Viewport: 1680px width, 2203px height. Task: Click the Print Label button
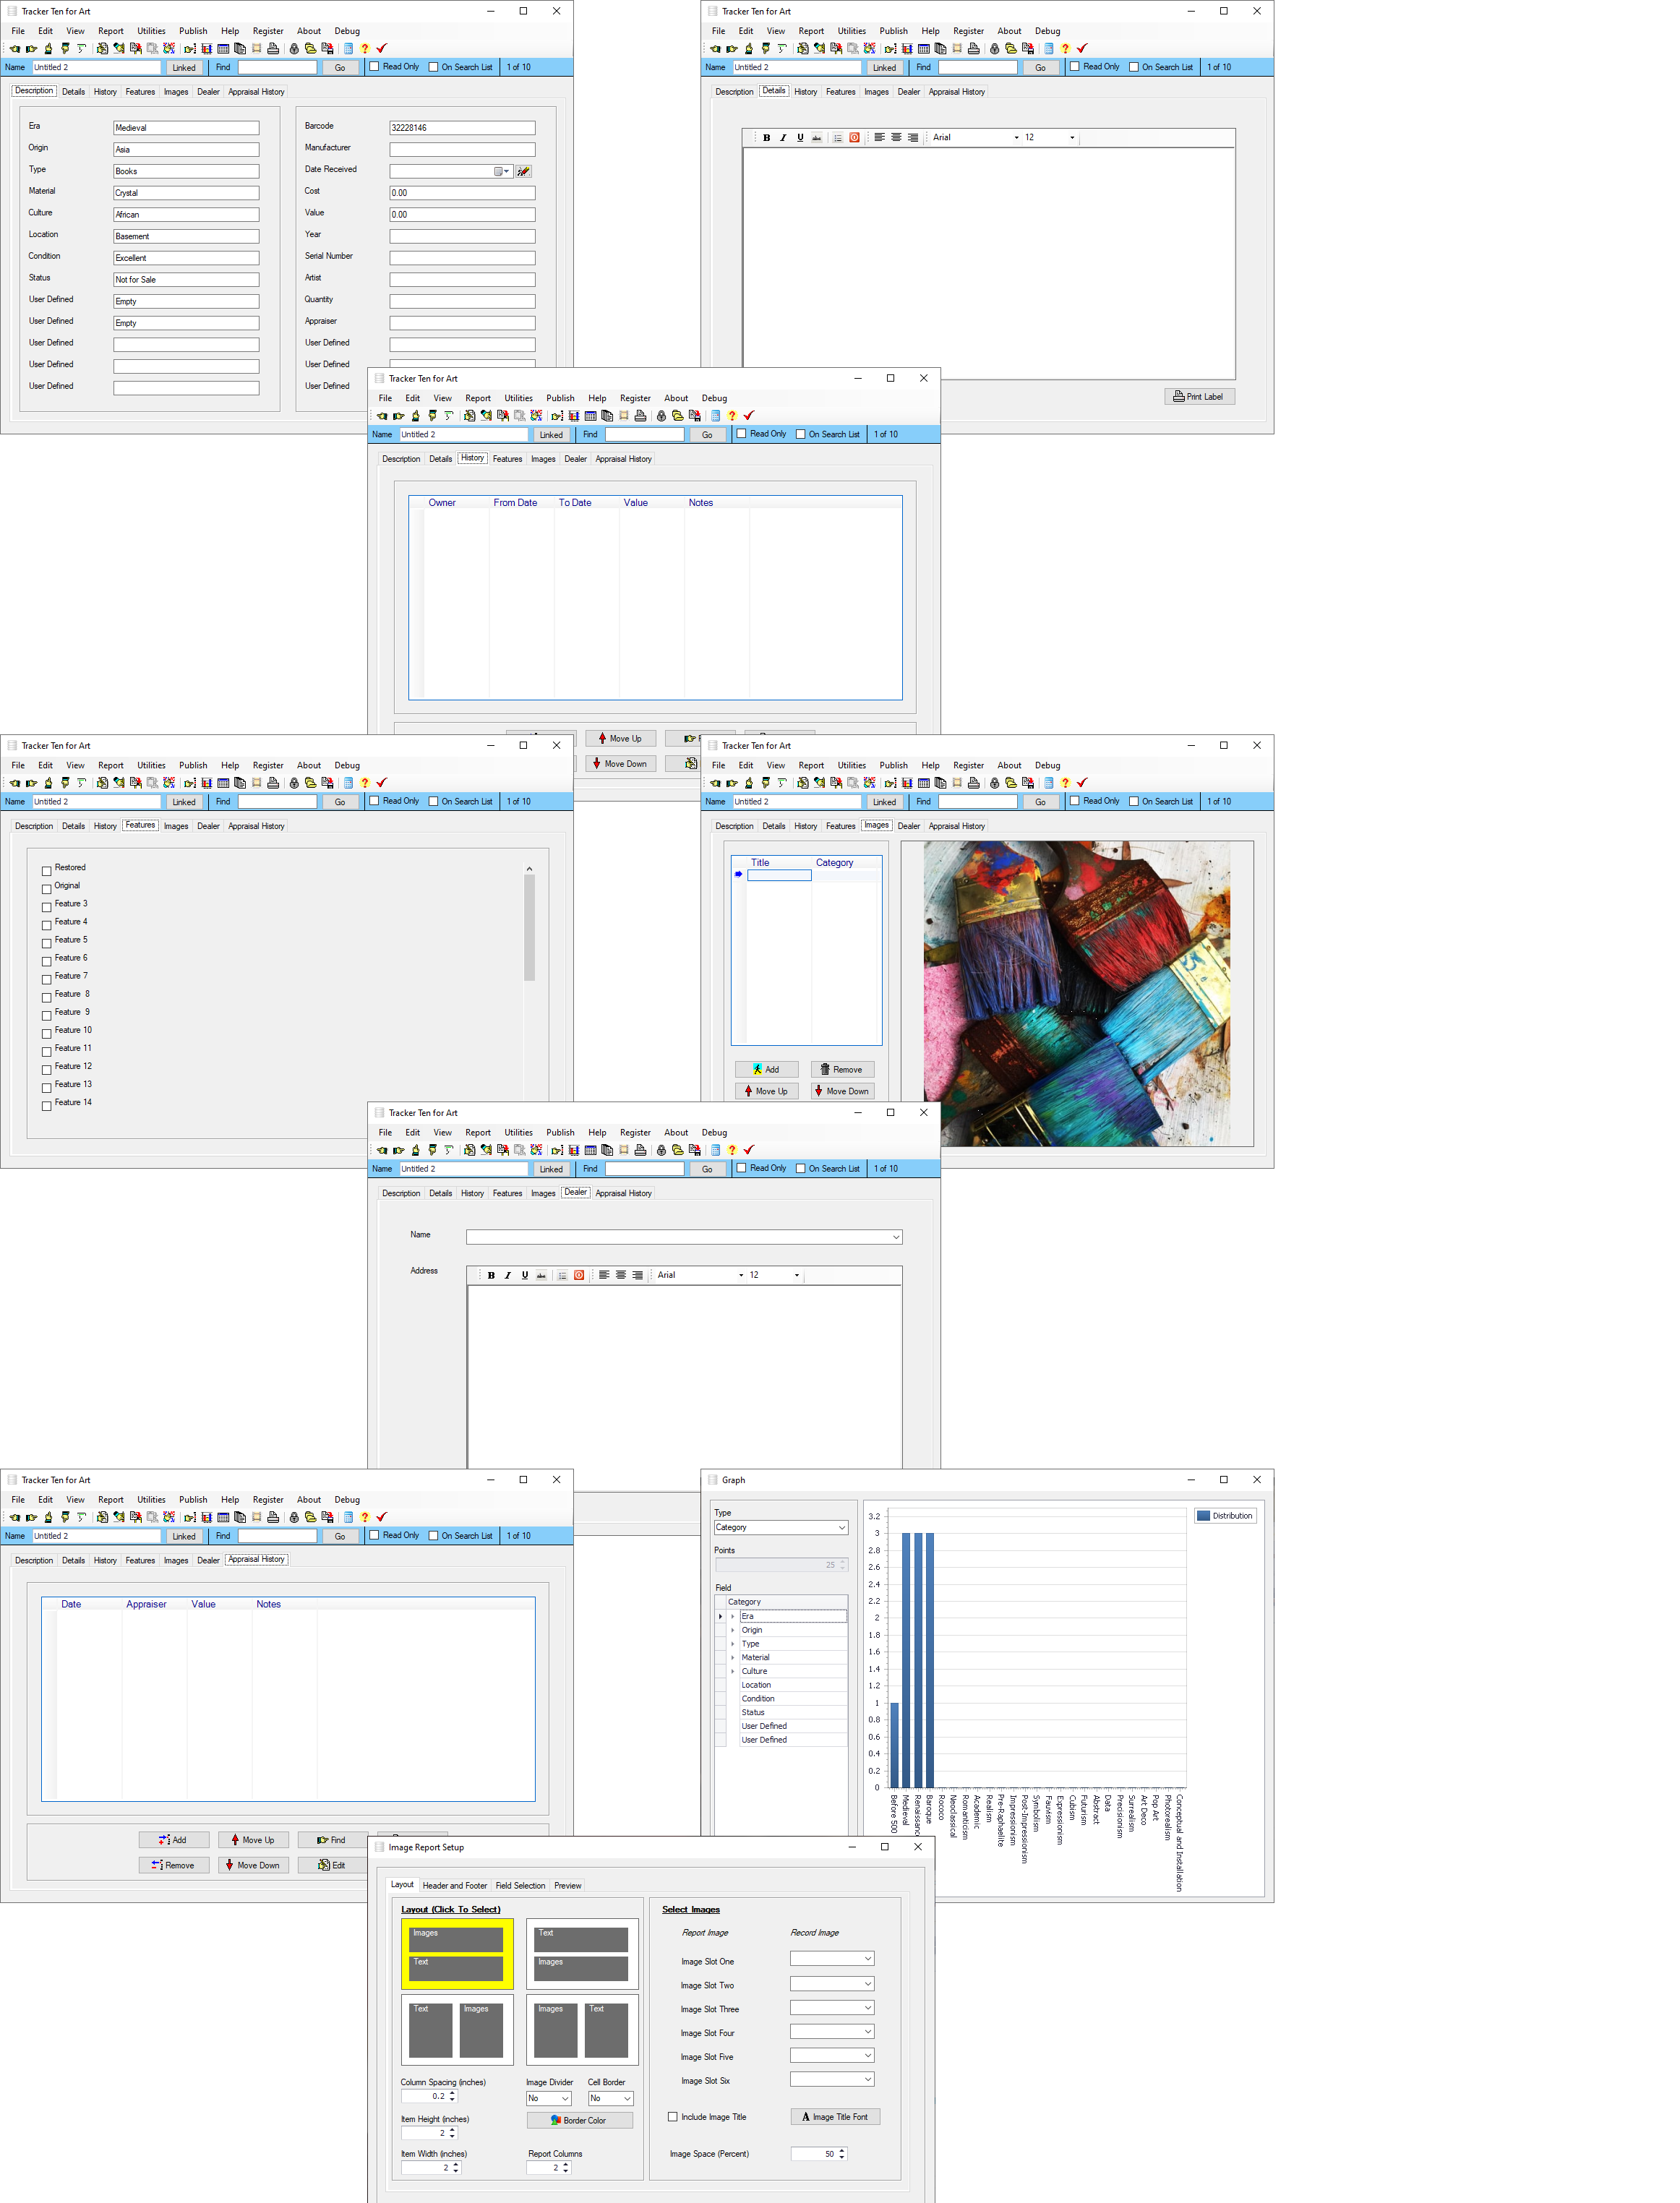coord(1199,396)
